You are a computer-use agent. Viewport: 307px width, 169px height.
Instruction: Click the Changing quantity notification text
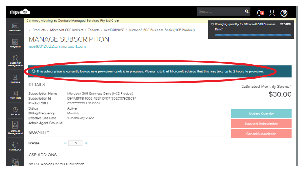[x=245, y=27]
